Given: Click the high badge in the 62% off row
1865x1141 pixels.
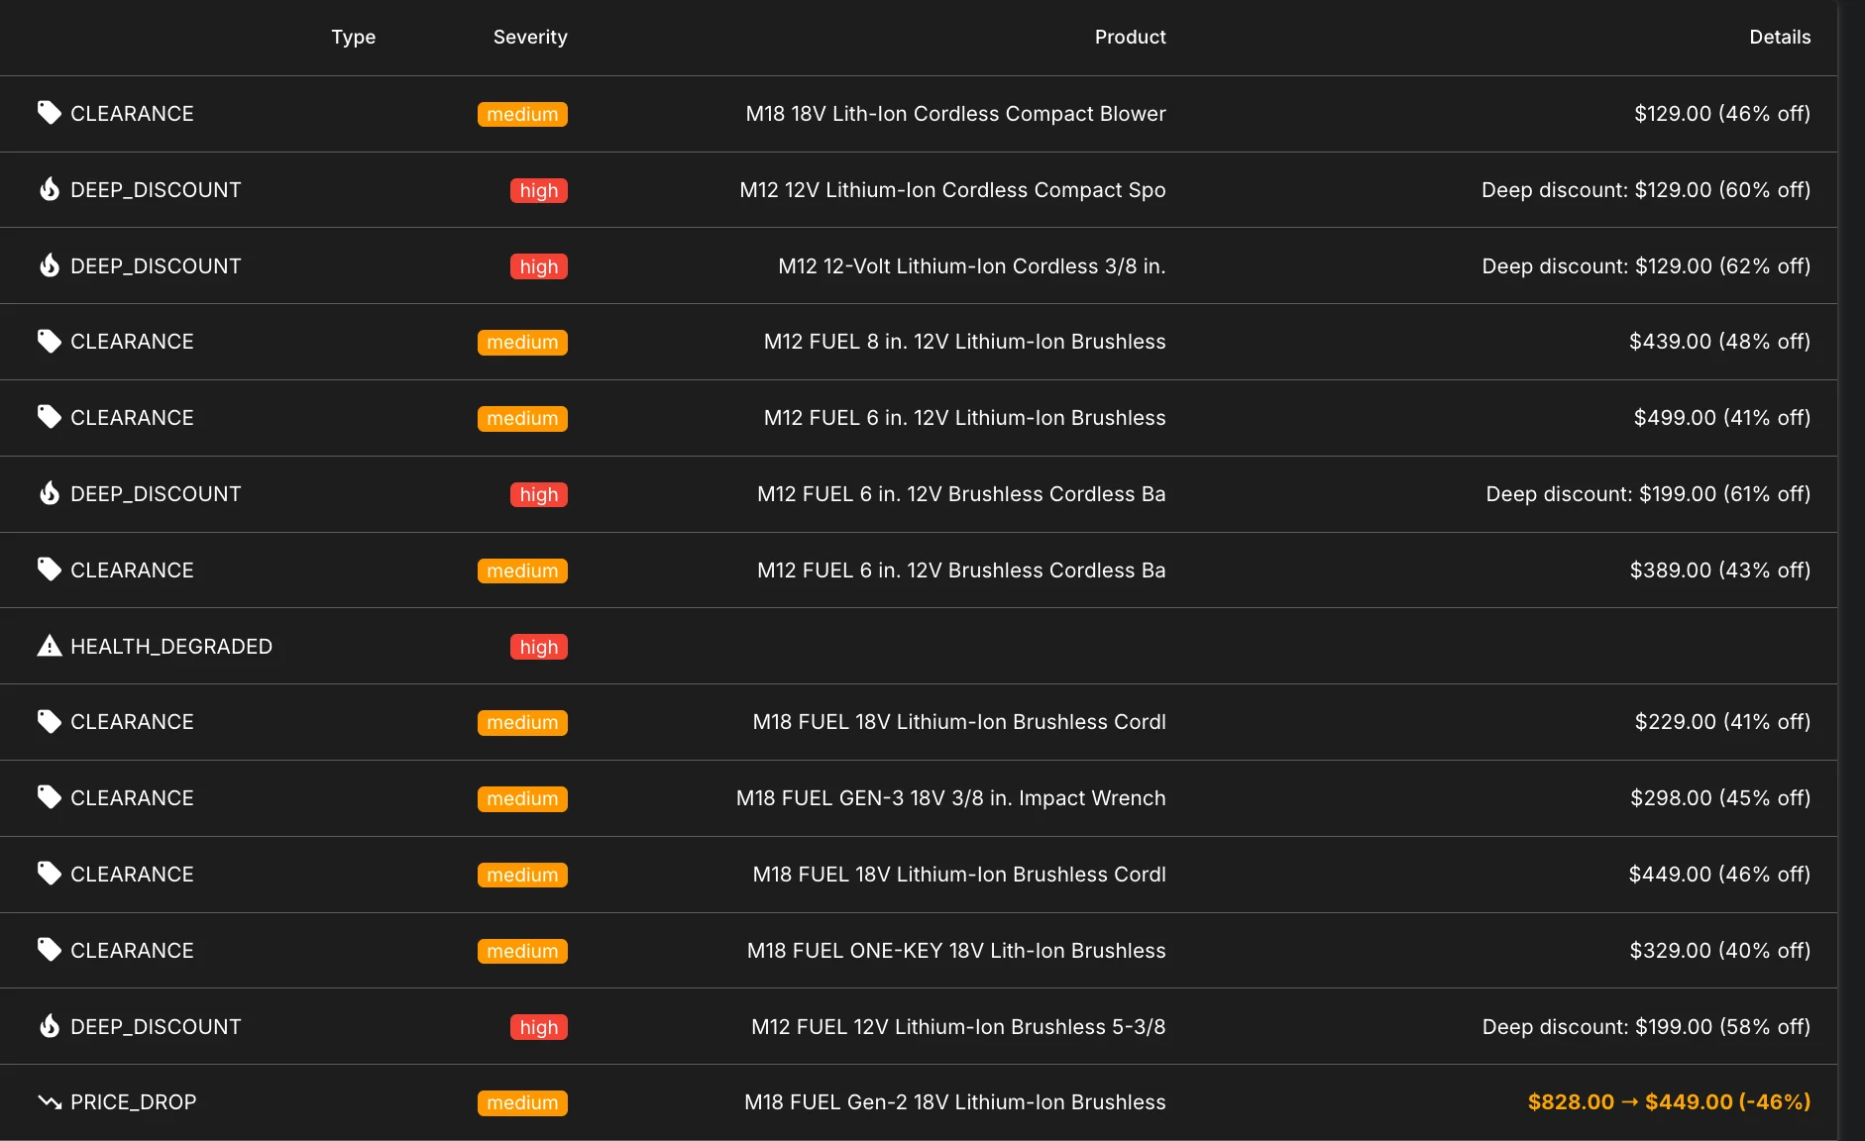Looking at the screenshot, I should [x=539, y=266].
